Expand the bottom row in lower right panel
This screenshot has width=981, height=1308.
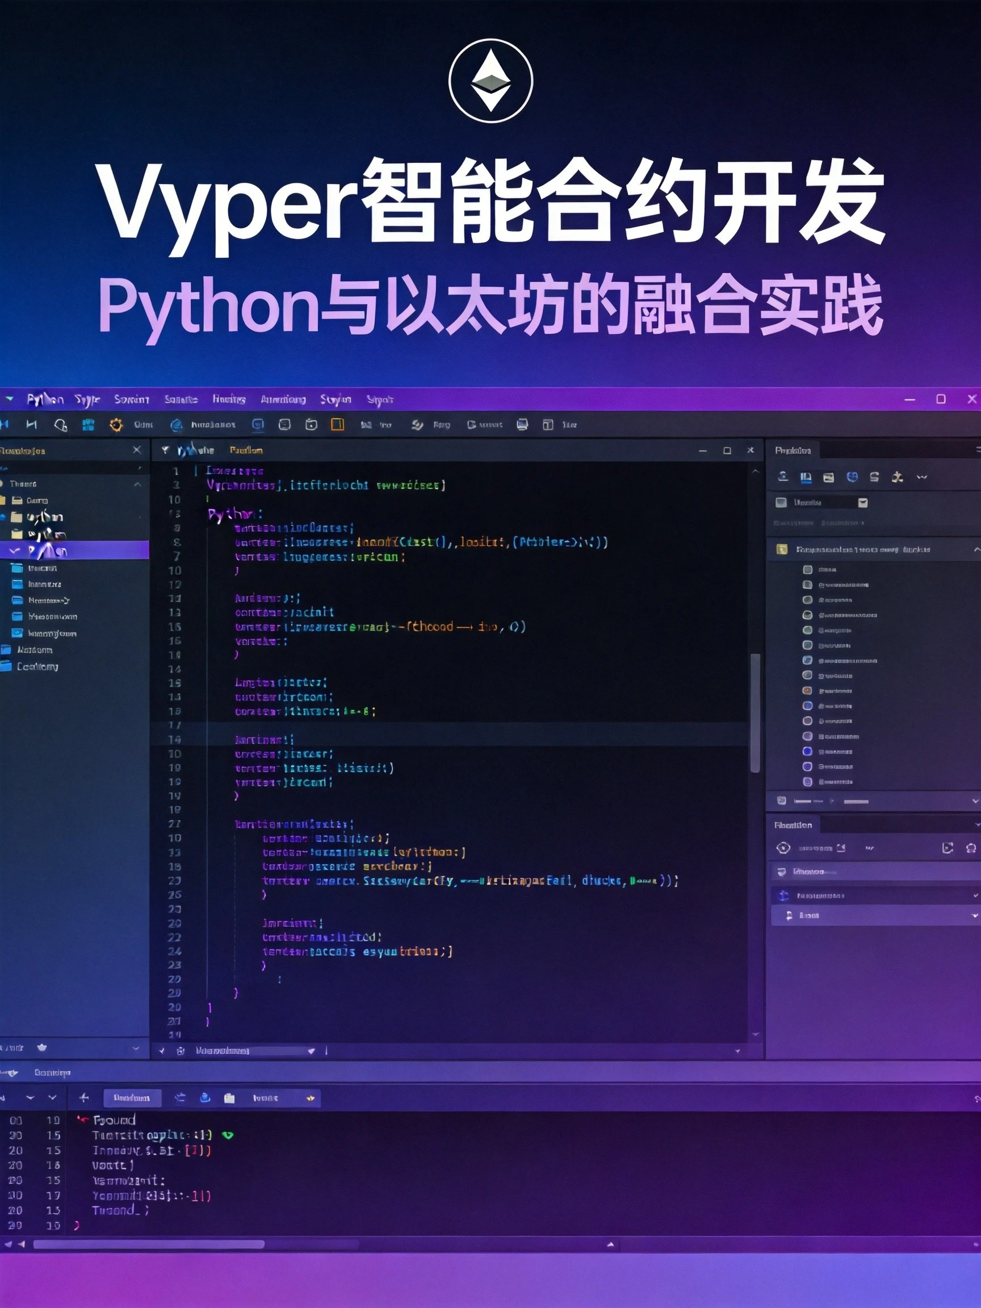[974, 915]
